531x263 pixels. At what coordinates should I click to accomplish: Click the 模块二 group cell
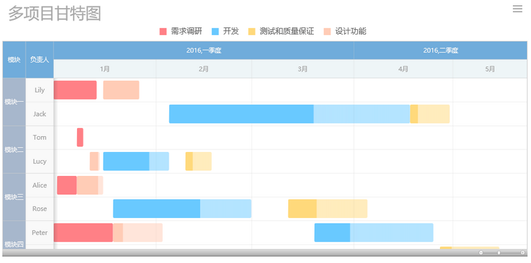coord(14,150)
